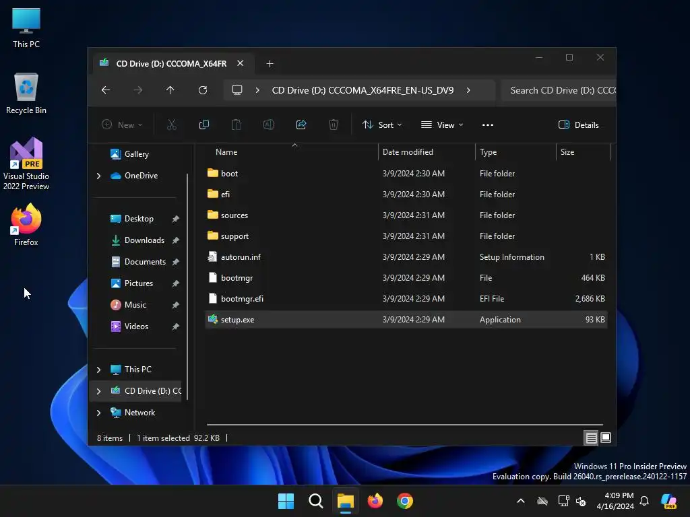Expand the CD Drive (D:) tree node
This screenshot has height=517, width=690.
pyautogui.click(x=98, y=391)
